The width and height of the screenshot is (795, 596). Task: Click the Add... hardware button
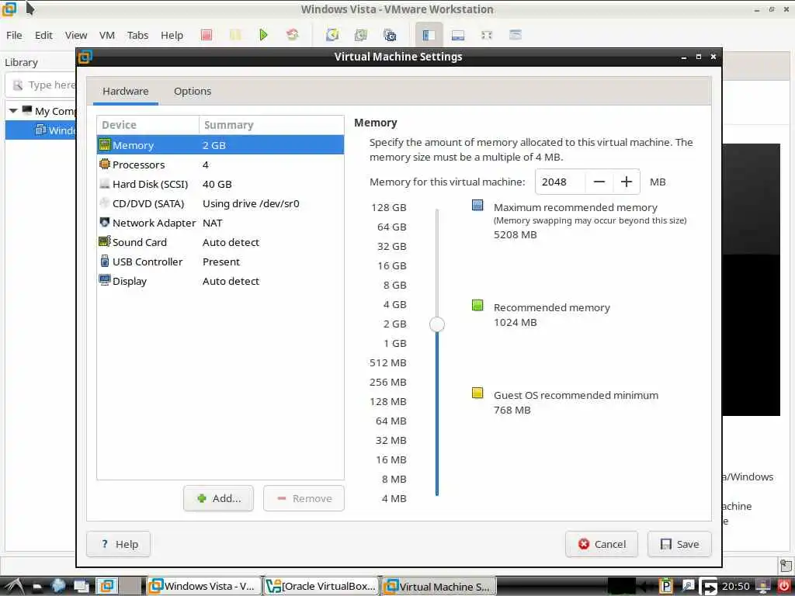(x=218, y=499)
